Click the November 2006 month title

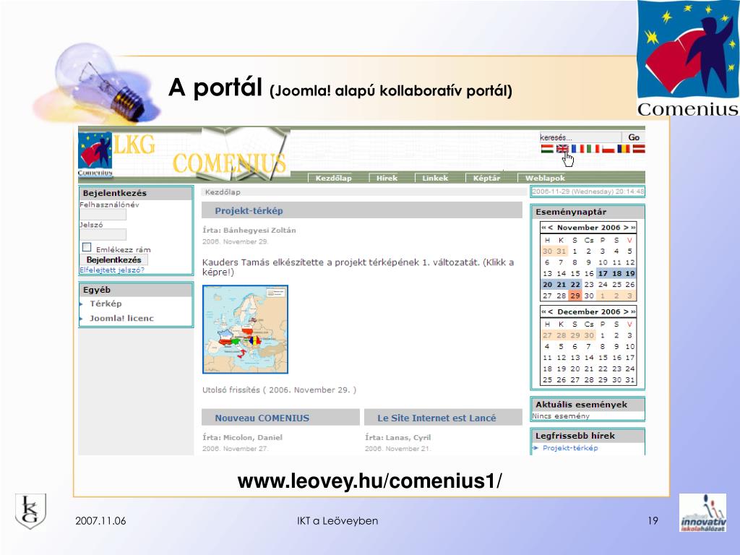click(588, 228)
